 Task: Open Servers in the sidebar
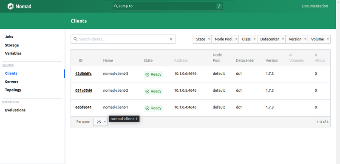(12, 82)
